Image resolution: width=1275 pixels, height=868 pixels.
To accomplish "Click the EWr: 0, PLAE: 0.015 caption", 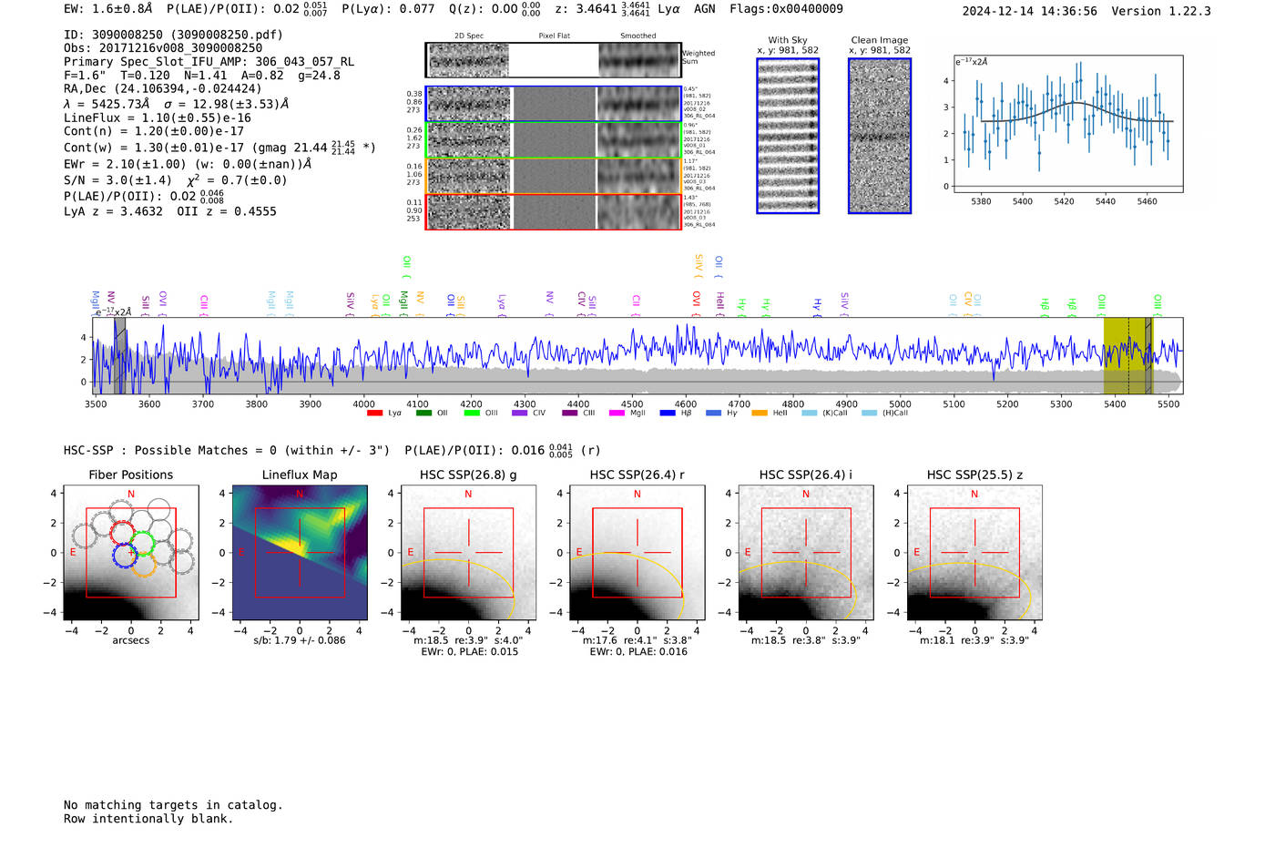I will click(x=469, y=652).
